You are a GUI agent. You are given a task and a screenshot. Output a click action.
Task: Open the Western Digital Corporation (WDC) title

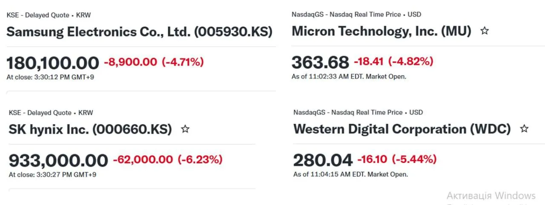pos(402,129)
